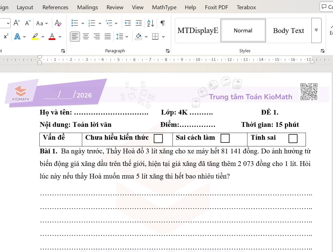333x252 pixels.
Task: Click the Increase Indent icon
Action: (138, 23)
